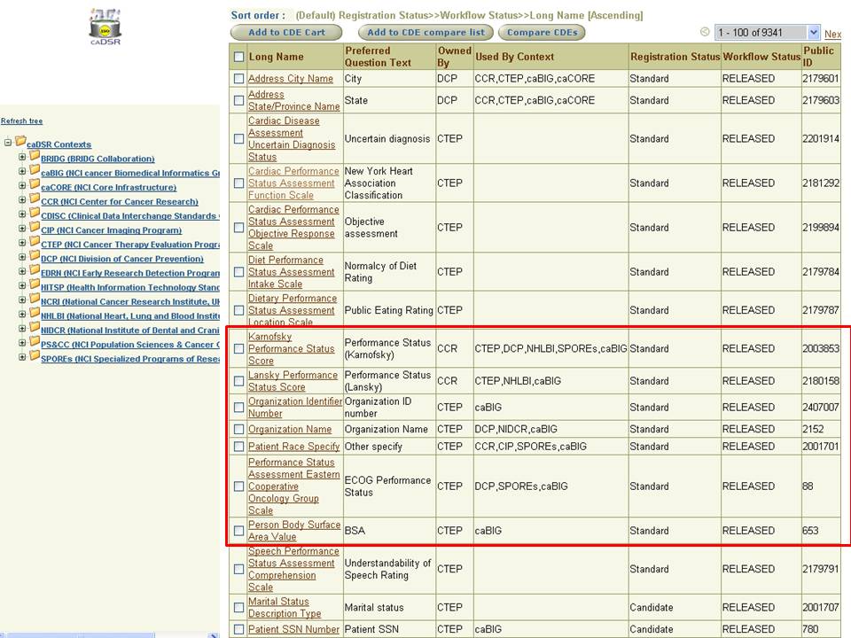
Task: Check the Lansky Performance Status Score checkbox
Action: [238, 381]
